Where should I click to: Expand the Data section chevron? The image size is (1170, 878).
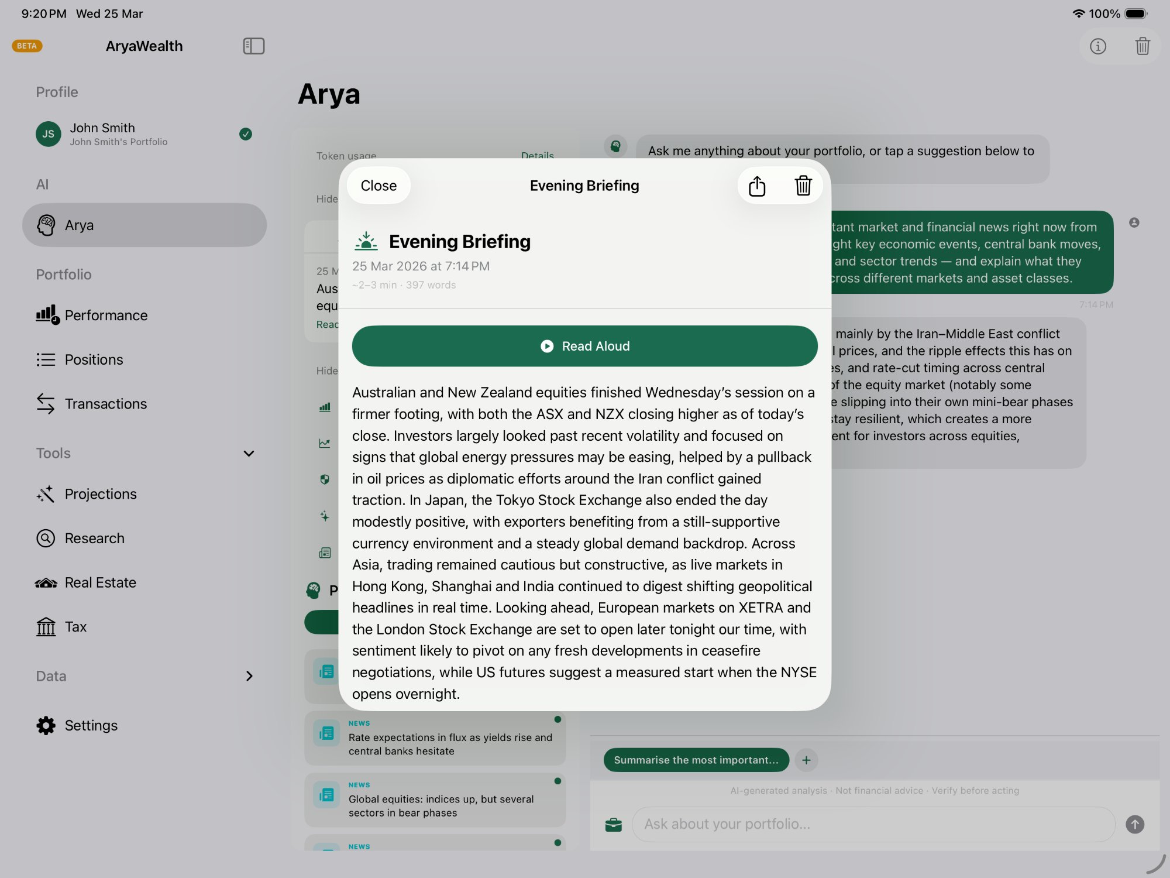[x=249, y=676]
